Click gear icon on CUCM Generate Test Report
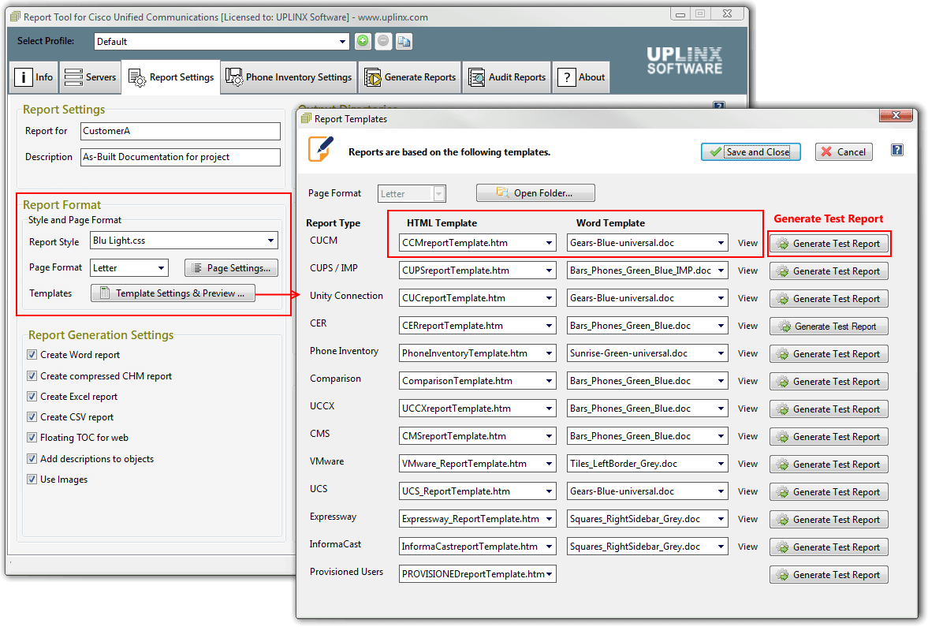The height and width of the screenshot is (627, 928). coord(783,244)
